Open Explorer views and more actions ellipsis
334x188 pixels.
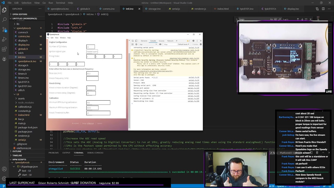click(x=40, y=9)
